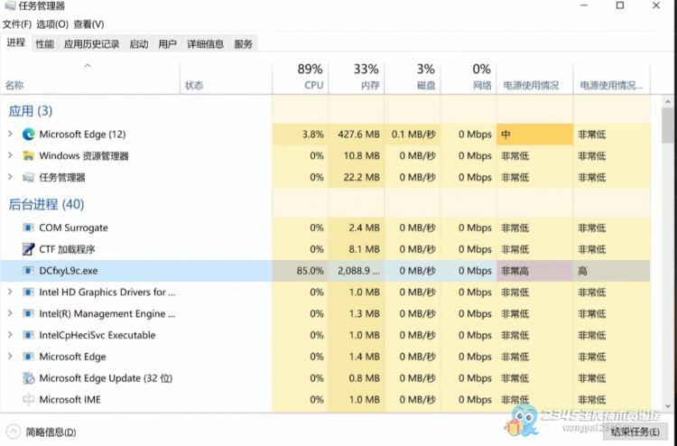
Task: Expand the Microsoft Edge (12) app group
Action: pos(10,134)
